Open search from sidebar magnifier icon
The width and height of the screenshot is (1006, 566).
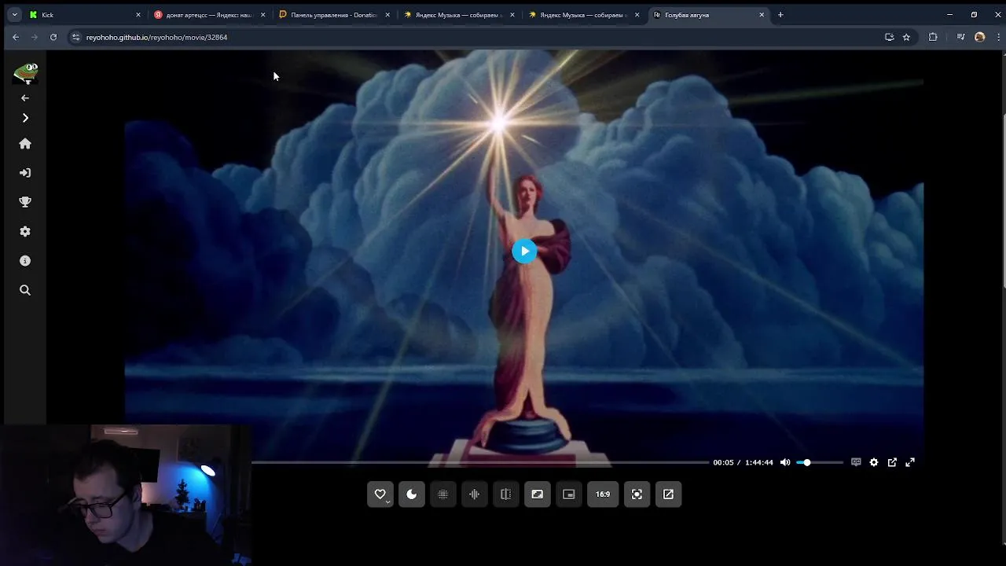click(x=25, y=290)
